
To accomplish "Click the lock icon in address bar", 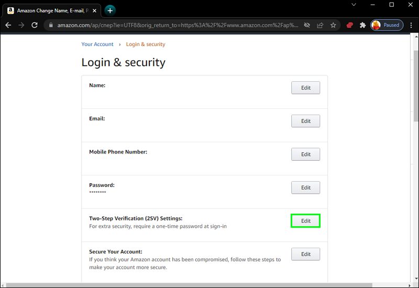I will coord(51,25).
